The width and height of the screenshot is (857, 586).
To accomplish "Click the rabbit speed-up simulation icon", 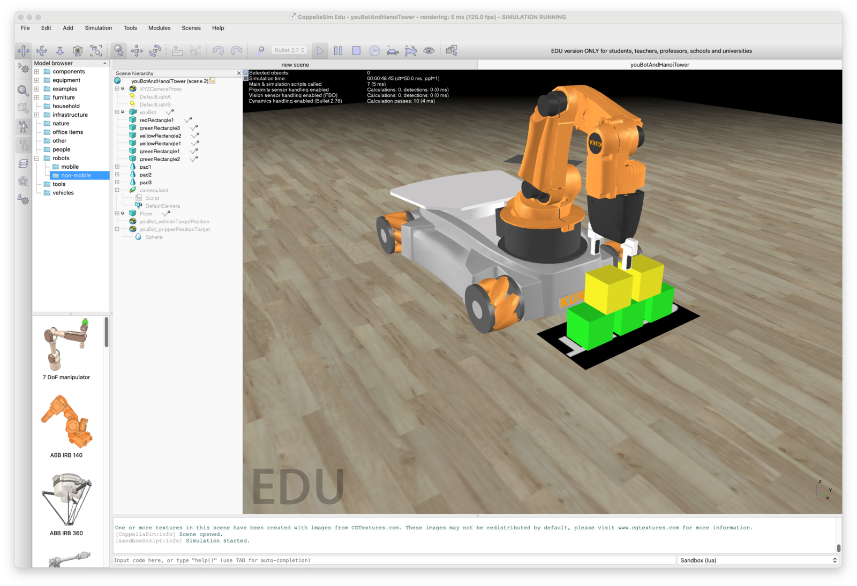I will coord(411,51).
